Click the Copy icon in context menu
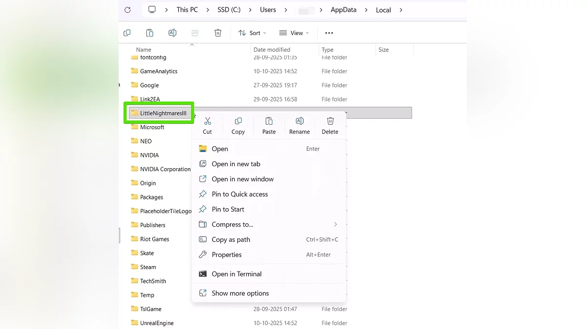This screenshot has height=329, width=586. 238,121
